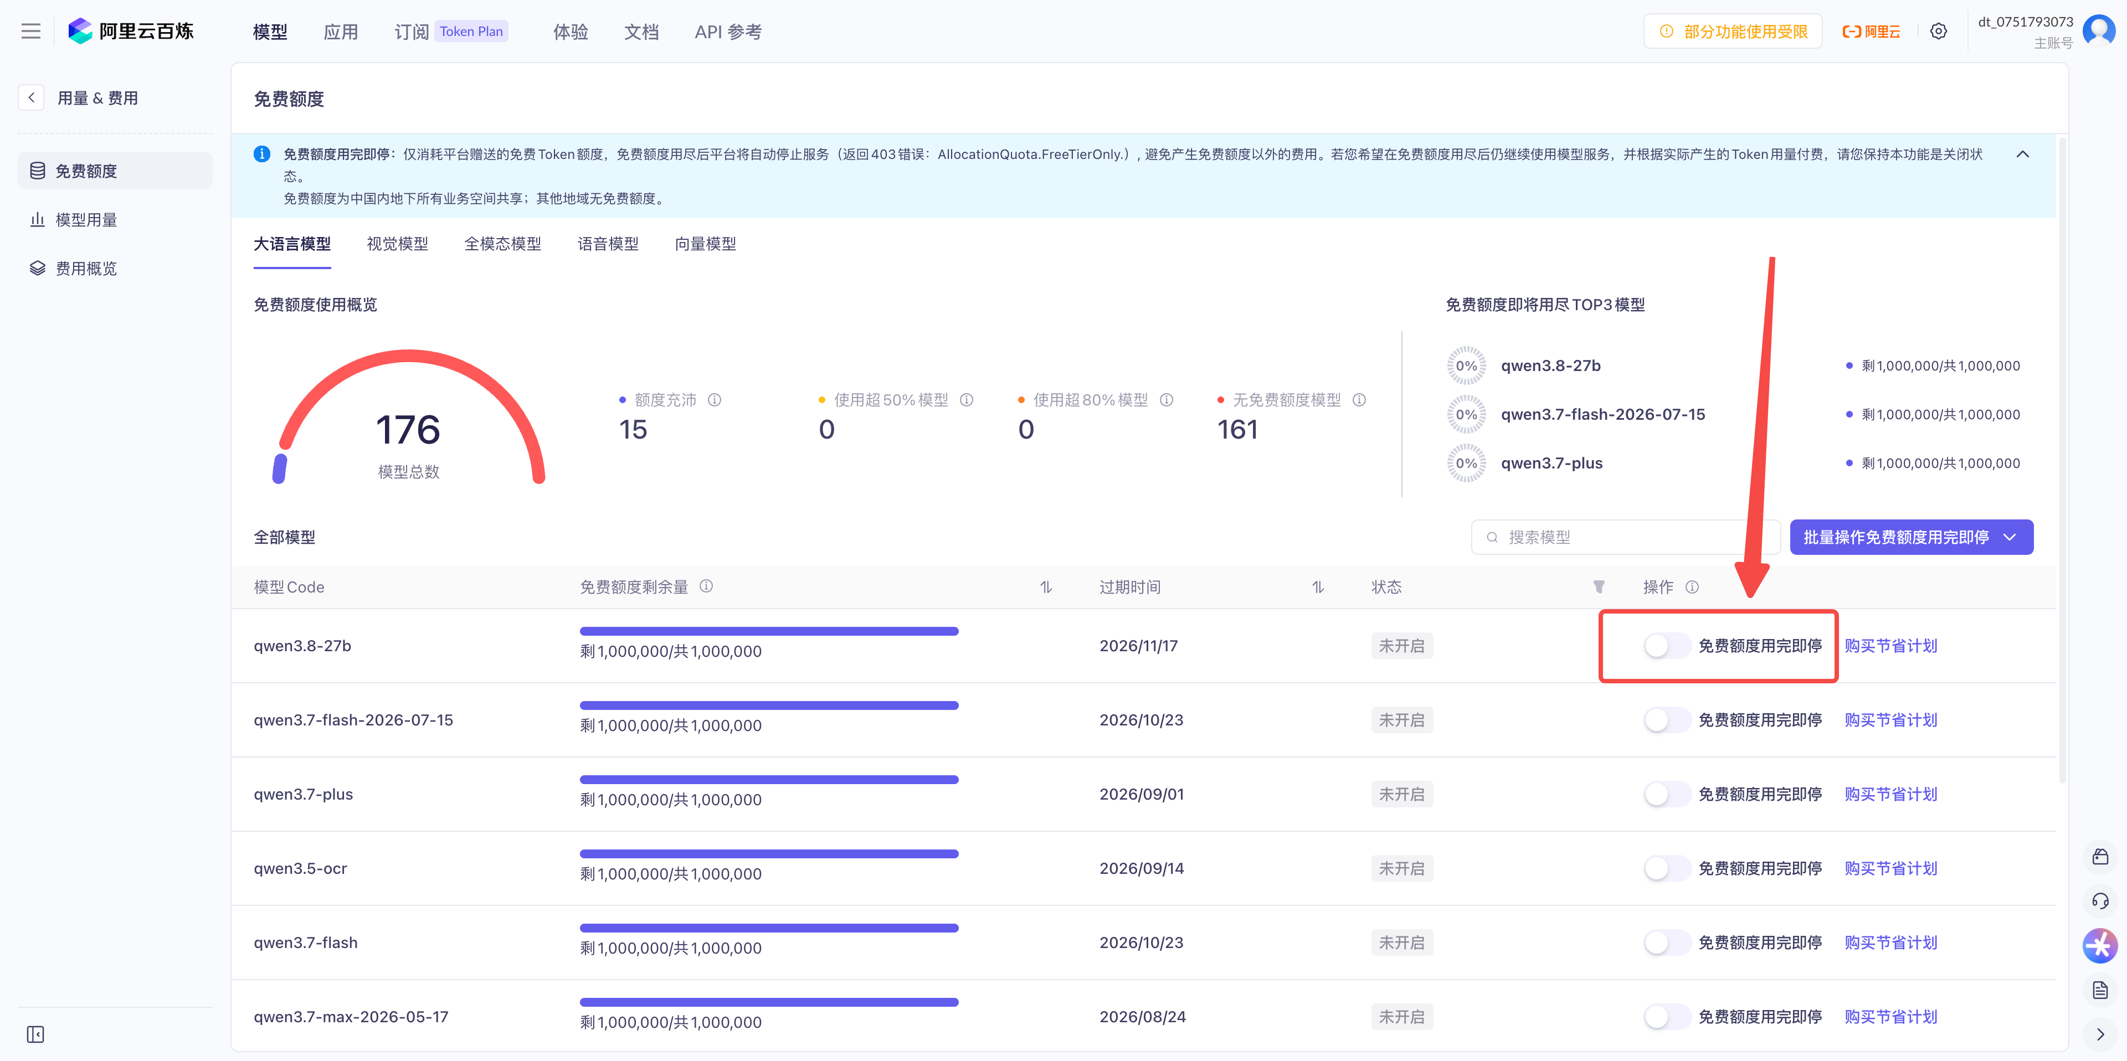Image resolution: width=2127 pixels, height=1061 pixels.
Task: Open the settings gear icon
Action: (1938, 32)
